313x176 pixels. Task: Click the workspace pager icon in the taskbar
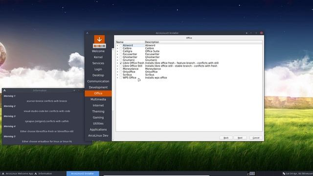coord(251,174)
